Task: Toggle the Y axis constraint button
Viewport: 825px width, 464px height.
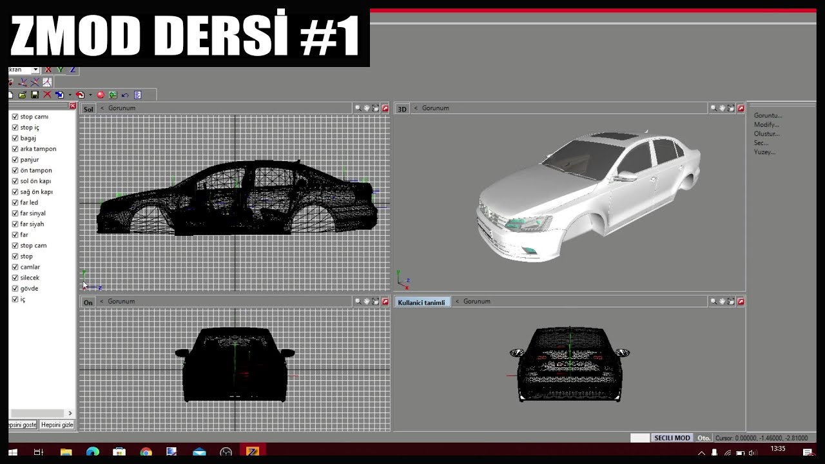Action: tap(60, 70)
